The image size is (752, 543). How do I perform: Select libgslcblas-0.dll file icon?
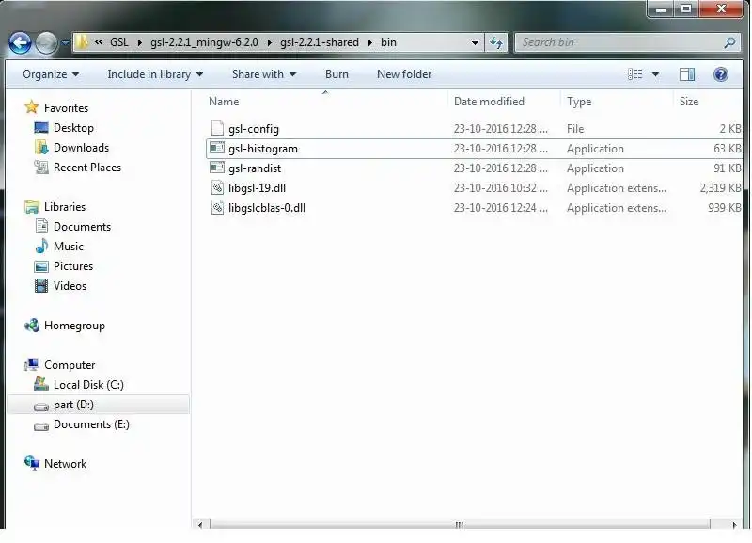[x=217, y=207]
